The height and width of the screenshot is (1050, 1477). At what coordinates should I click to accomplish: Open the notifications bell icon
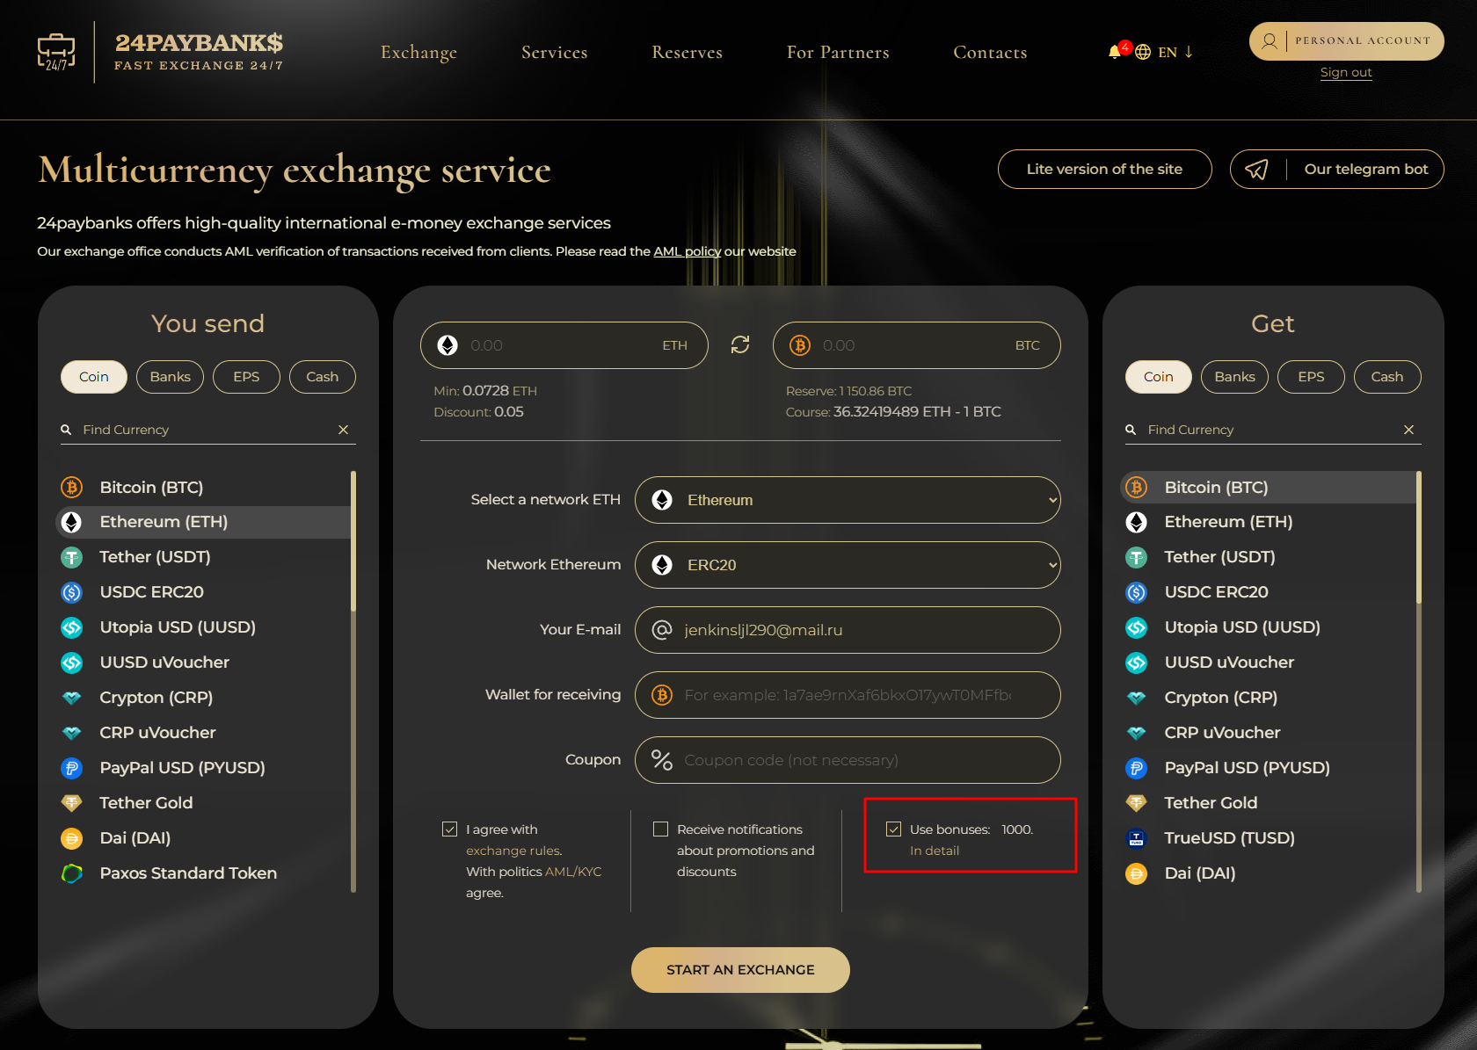(1115, 52)
